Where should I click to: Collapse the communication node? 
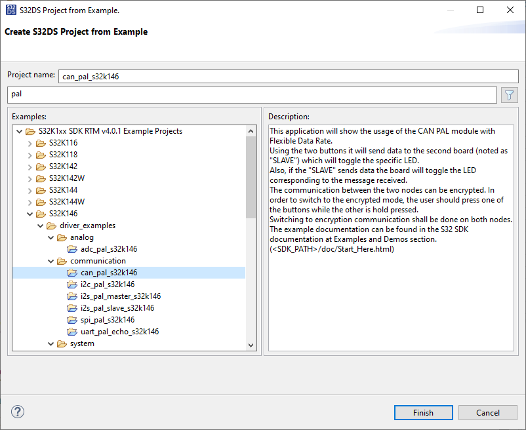click(51, 261)
